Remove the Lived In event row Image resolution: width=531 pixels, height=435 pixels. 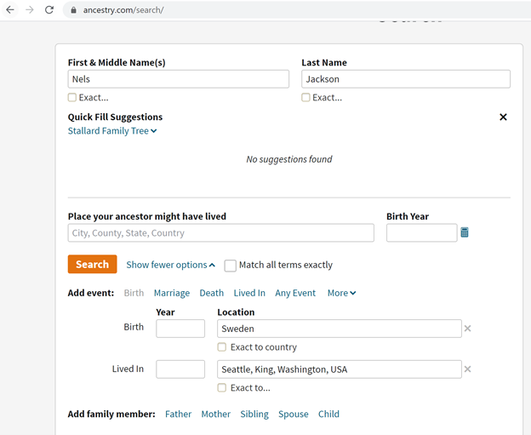(468, 369)
